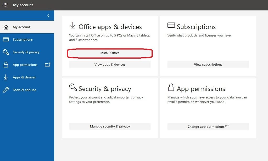The image size is (268, 161).
Task: Click the home icon in sidebar
Action: (6, 27)
